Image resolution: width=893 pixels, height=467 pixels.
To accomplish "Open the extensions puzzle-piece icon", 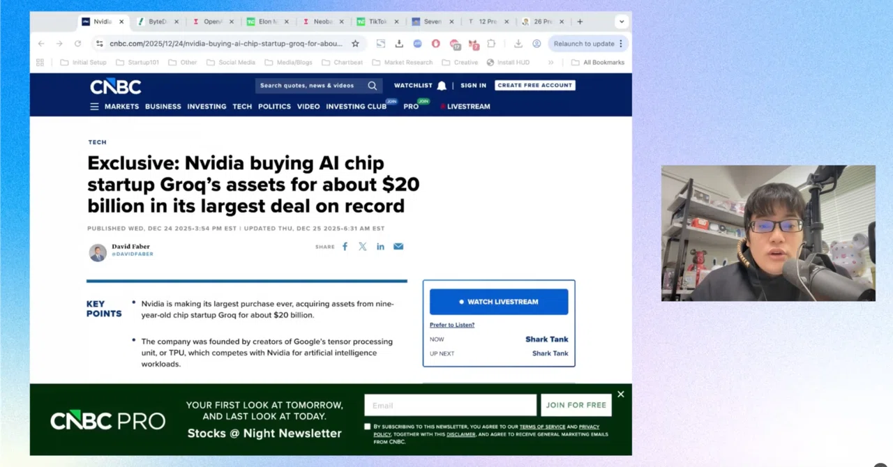I will (491, 43).
